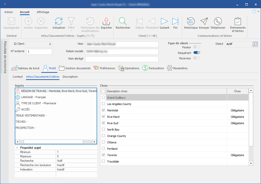261x184 pixels.
Task: Open the Rechercher search tool
Action: (123, 21)
